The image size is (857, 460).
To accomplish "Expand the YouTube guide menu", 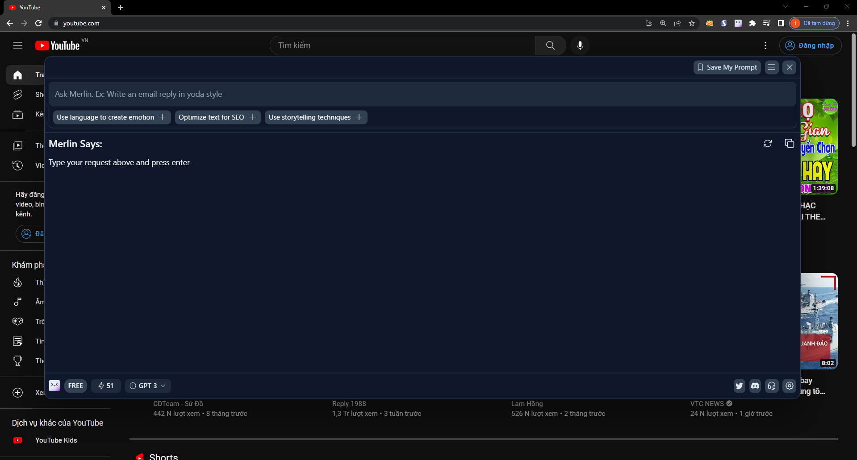I will (18, 45).
